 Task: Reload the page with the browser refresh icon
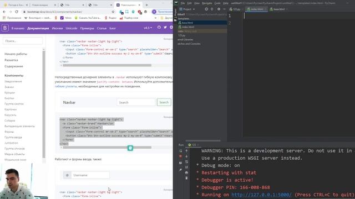(17, 12)
